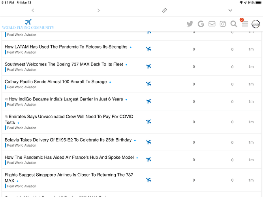Select Real World Aviation under Emirates topic

pos(21,128)
